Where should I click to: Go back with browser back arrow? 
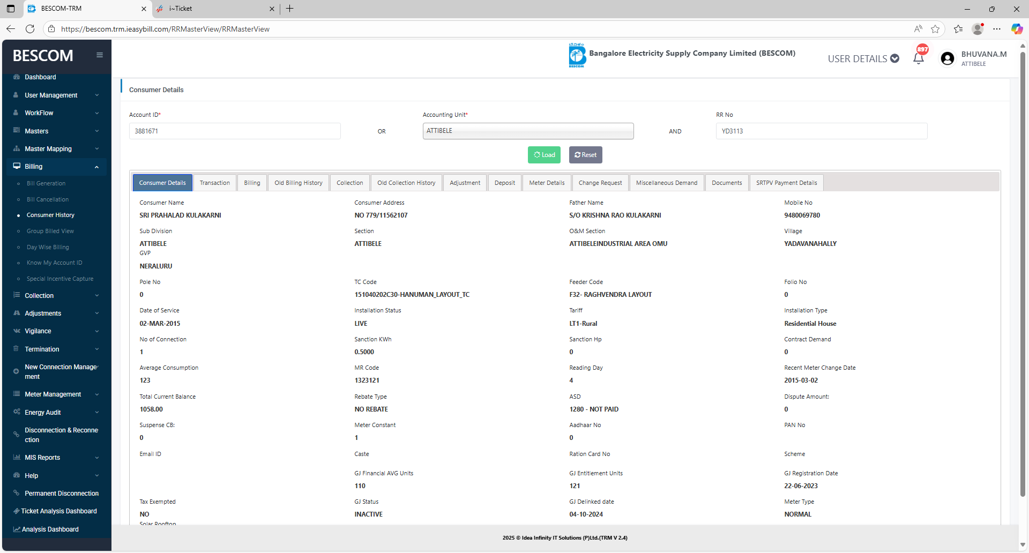tap(11, 29)
